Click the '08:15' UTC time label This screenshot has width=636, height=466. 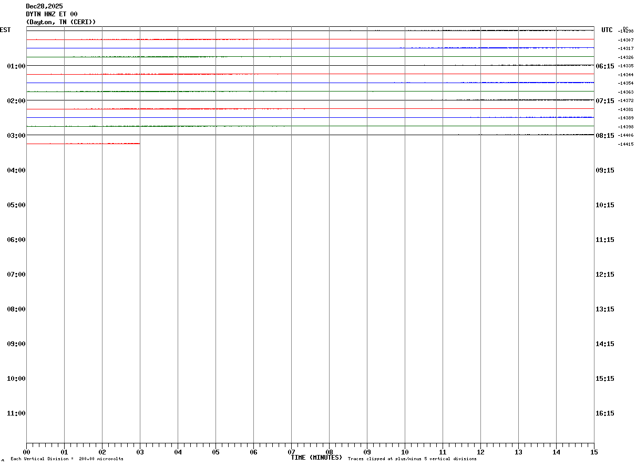point(604,135)
